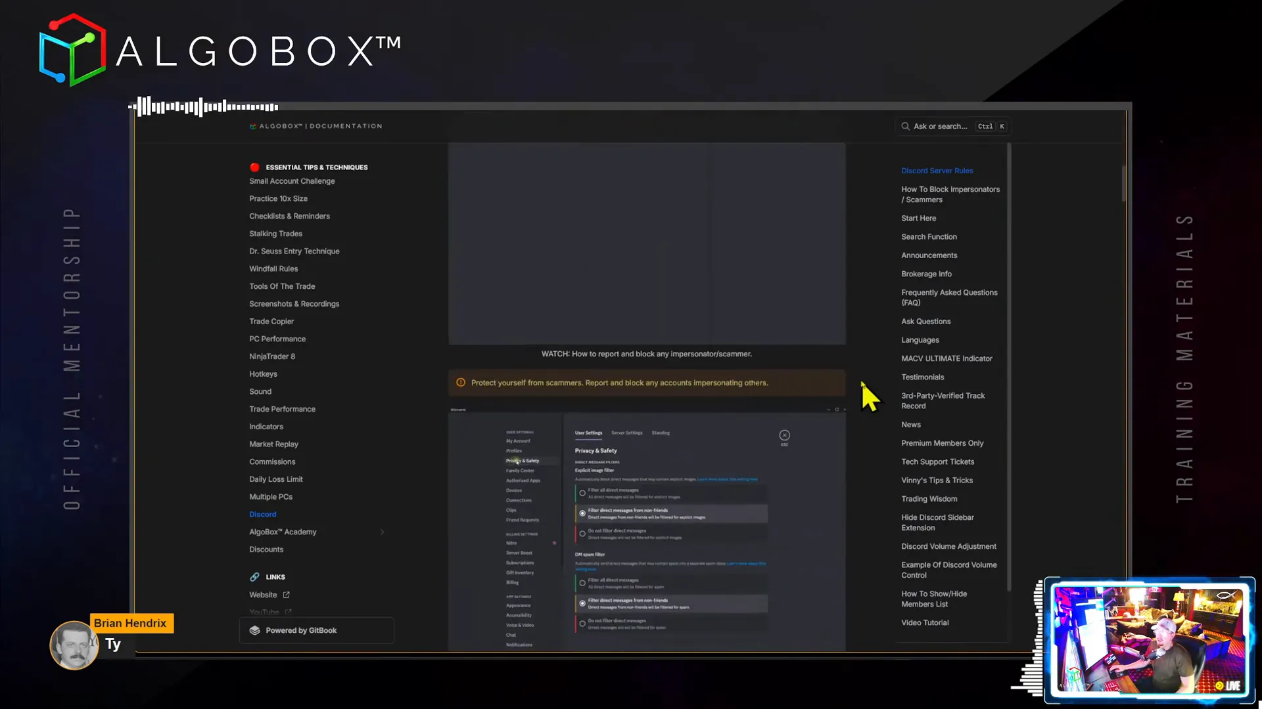The height and width of the screenshot is (709, 1262).
Task: Jump to Tech Support Tickets section
Action: pyautogui.click(x=937, y=462)
